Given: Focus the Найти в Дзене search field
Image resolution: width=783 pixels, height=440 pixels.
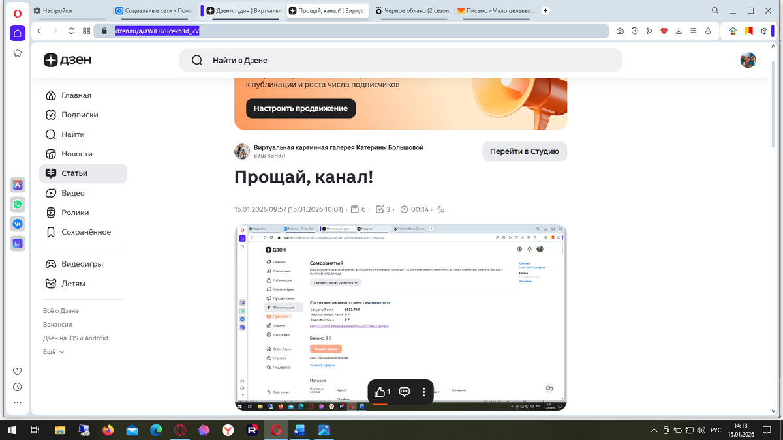Looking at the screenshot, I should (x=401, y=60).
